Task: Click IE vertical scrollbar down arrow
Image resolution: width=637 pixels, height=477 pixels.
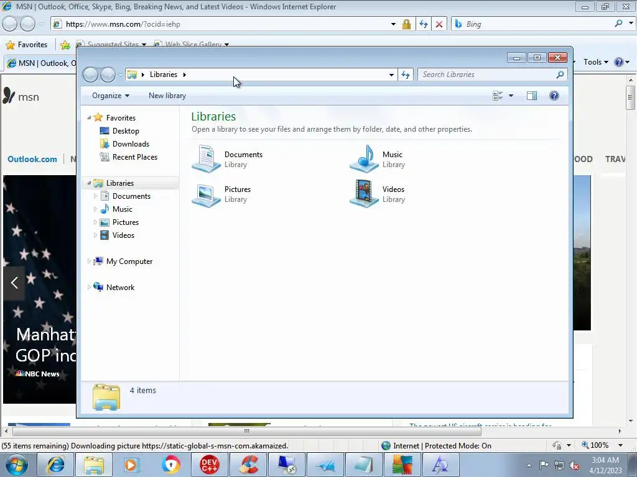Action: 631,421
